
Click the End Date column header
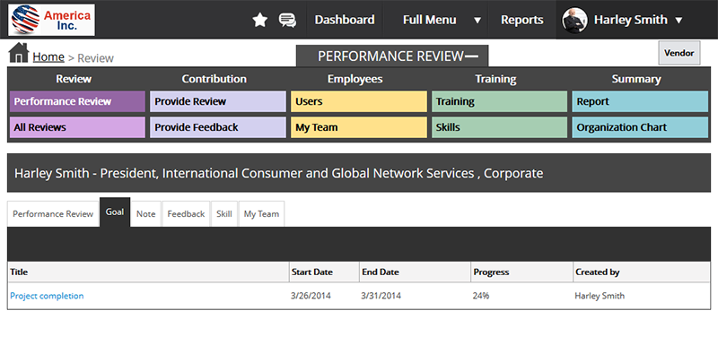[x=415, y=272]
